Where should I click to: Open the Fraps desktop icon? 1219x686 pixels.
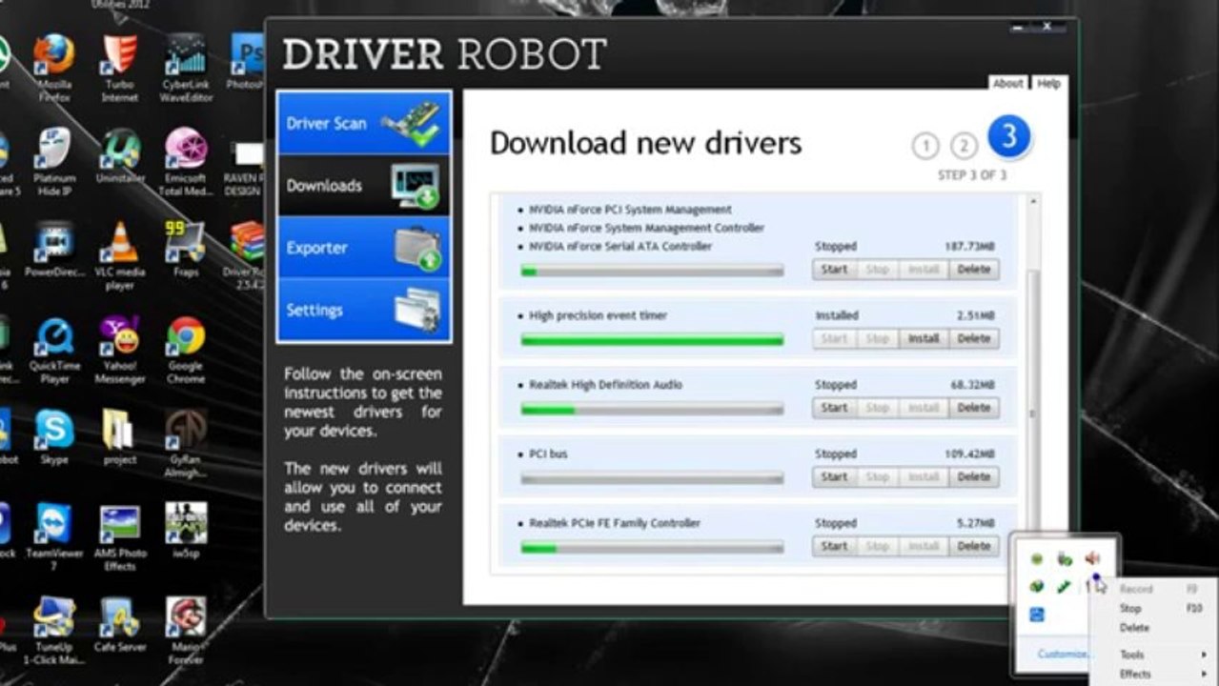coord(186,249)
